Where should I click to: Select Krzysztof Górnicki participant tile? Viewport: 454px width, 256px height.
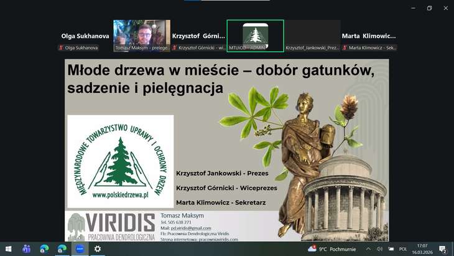198,36
